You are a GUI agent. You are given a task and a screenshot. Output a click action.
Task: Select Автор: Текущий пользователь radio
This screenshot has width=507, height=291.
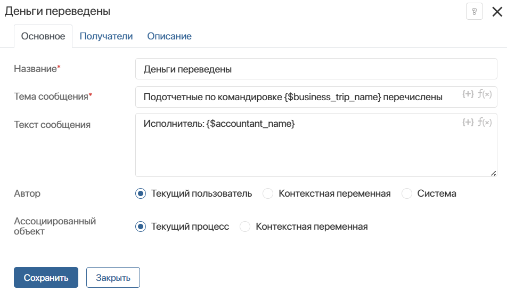pyautogui.click(x=141, y=193)
